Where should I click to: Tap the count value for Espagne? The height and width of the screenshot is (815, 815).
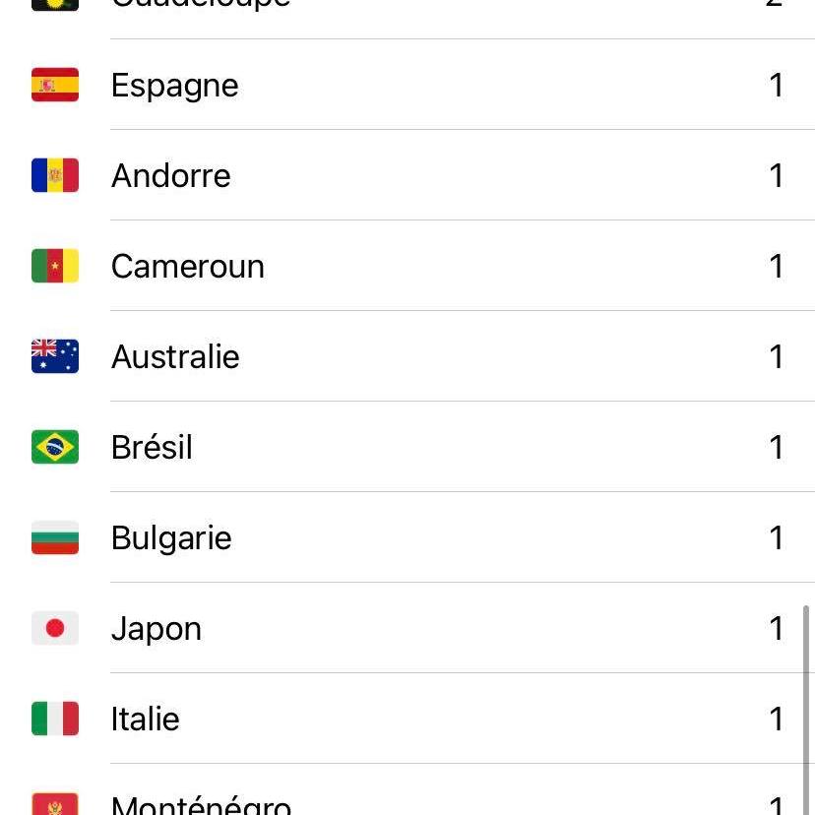tap(777, 86)
